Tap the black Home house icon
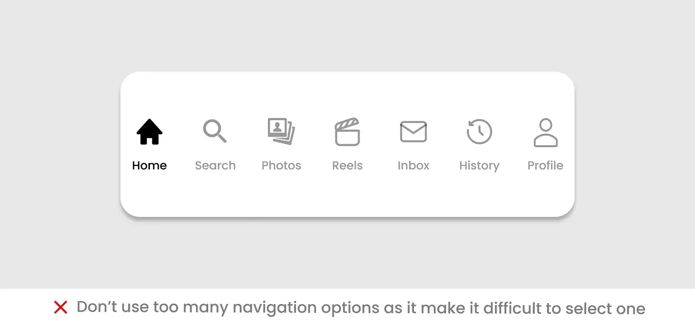Screen dimensions: 695x320 149,132
